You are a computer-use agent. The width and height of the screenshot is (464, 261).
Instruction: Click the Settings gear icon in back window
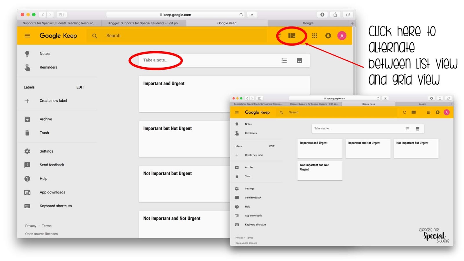click(x=27, y=151)
